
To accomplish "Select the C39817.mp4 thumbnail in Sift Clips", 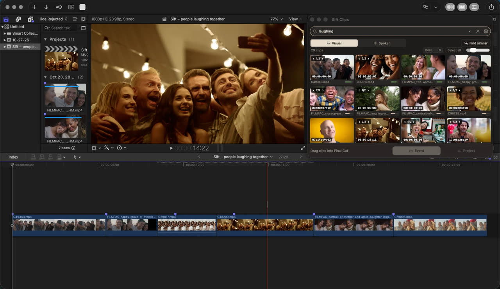I will 377,67.
